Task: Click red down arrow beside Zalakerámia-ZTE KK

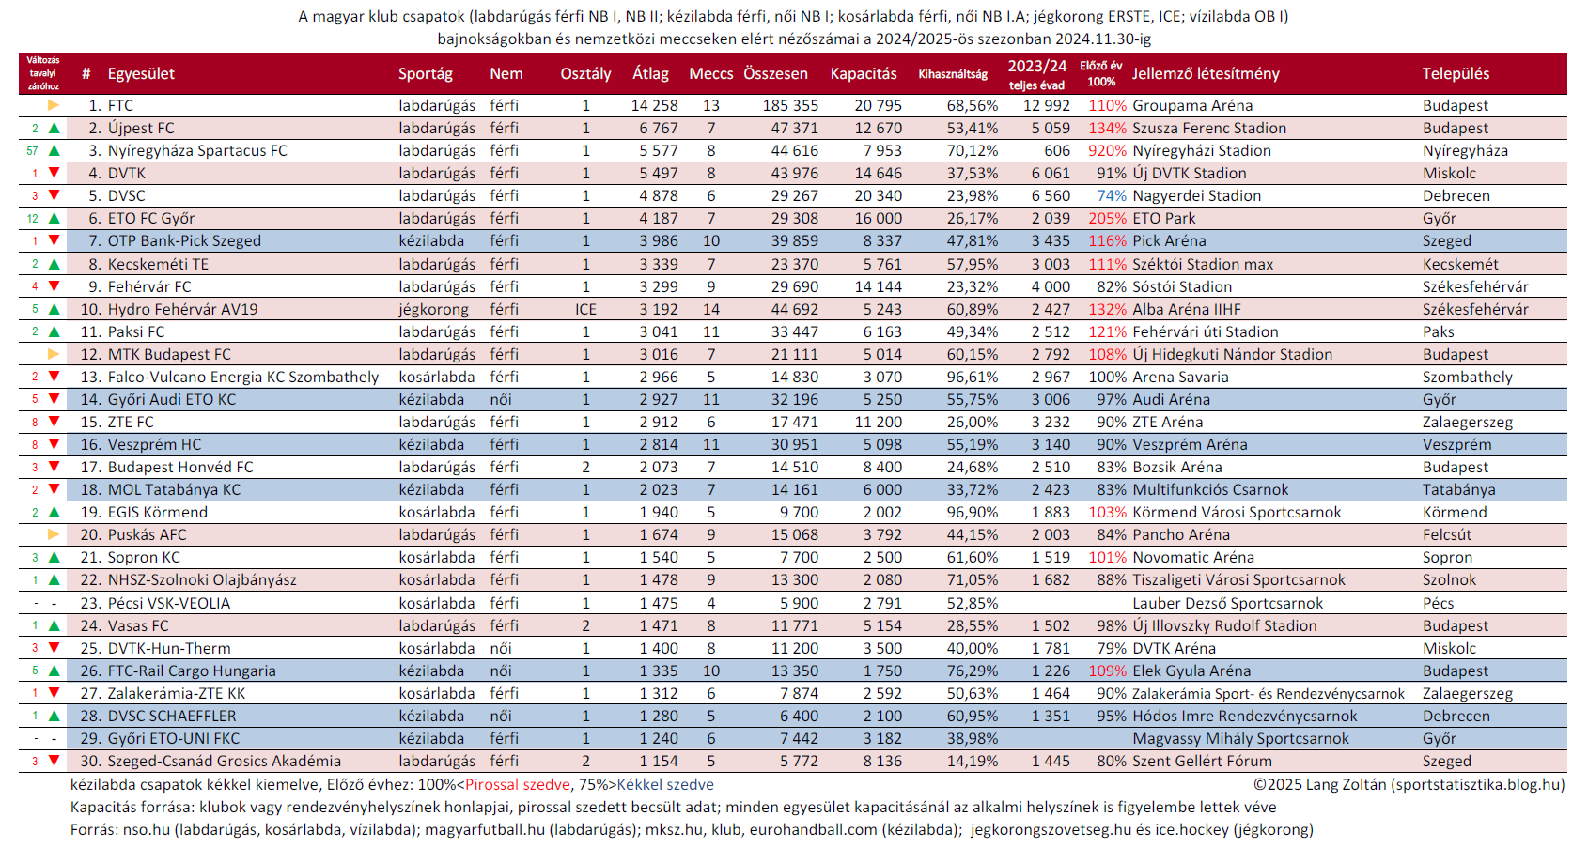Action: tap(54, 693)
